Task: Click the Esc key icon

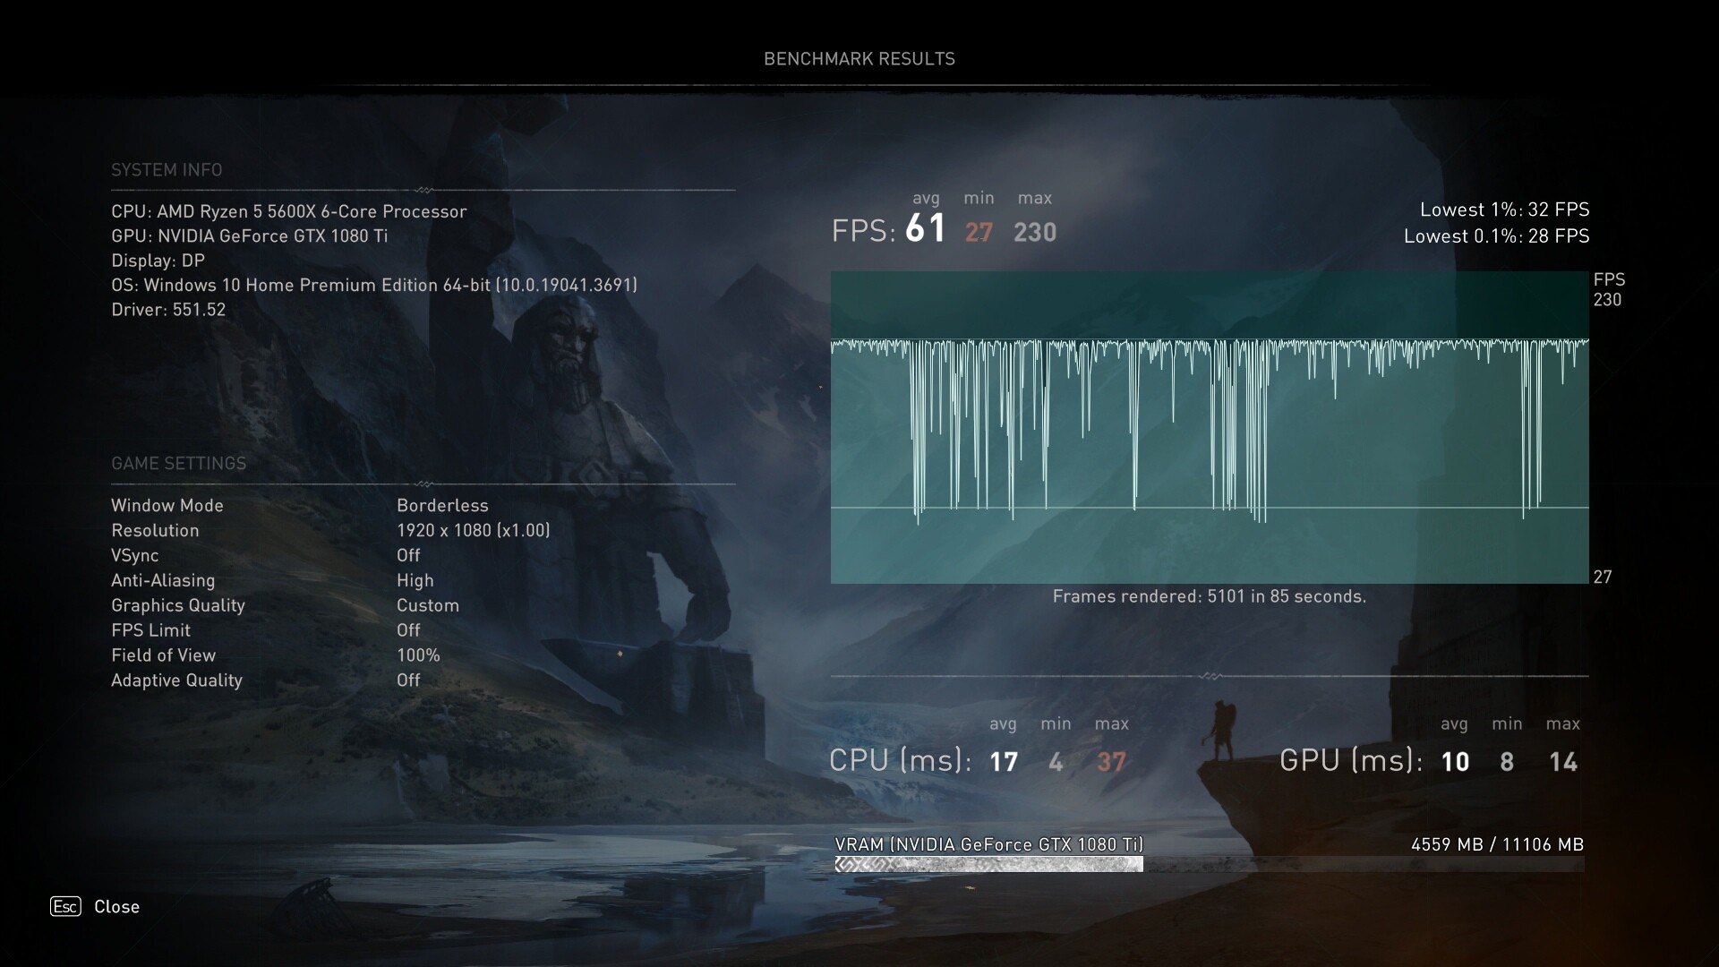Action: click(65, 906)
